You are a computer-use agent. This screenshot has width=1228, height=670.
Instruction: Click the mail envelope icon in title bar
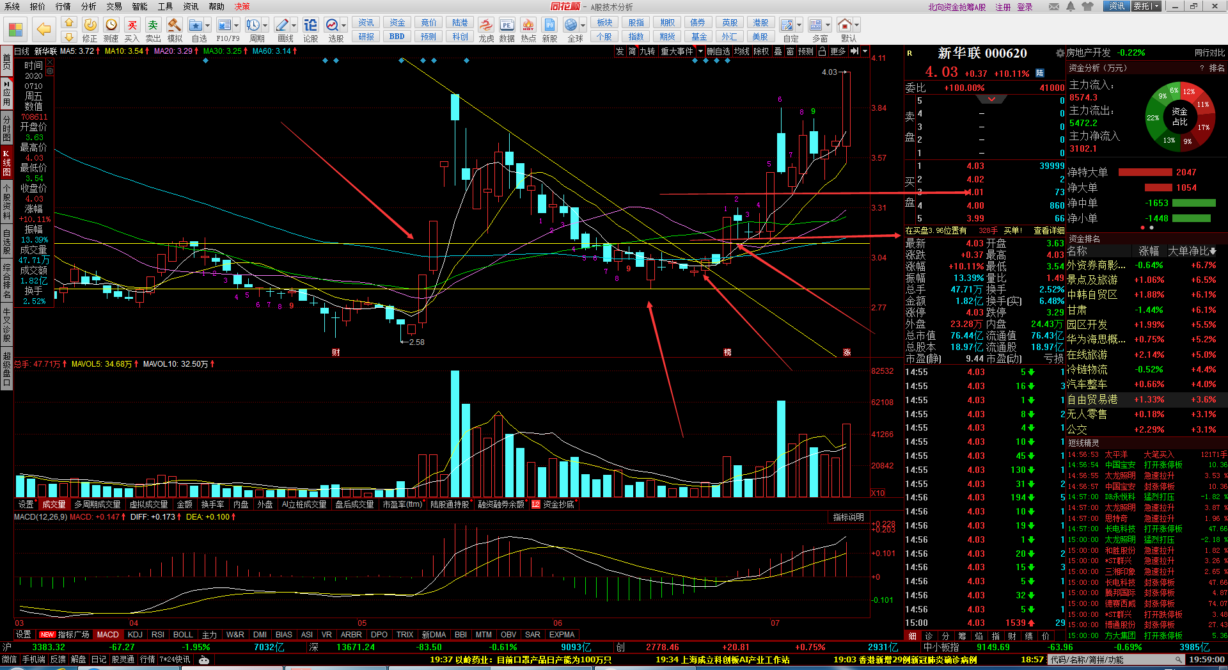click(1054, 6)
